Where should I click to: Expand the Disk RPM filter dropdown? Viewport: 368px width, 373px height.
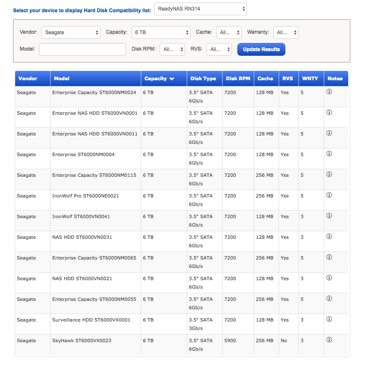pos(172,49)
